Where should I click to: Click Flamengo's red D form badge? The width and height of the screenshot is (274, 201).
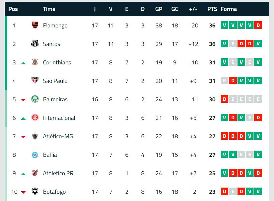[x=258, y=25]
